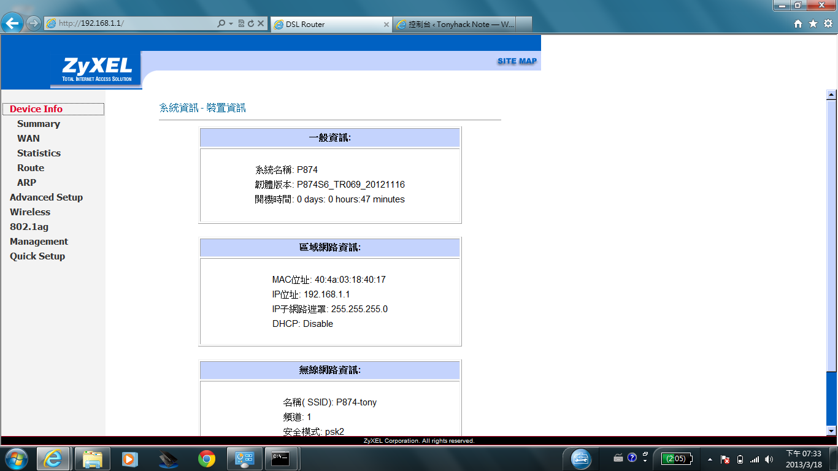Click the page scrollbar up arrow
838x471 pixels.
pyautogui.click(x=832, y=94)
